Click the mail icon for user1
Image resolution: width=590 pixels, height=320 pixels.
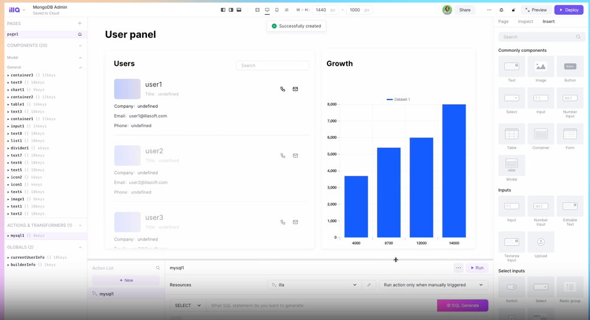(296, 89)
